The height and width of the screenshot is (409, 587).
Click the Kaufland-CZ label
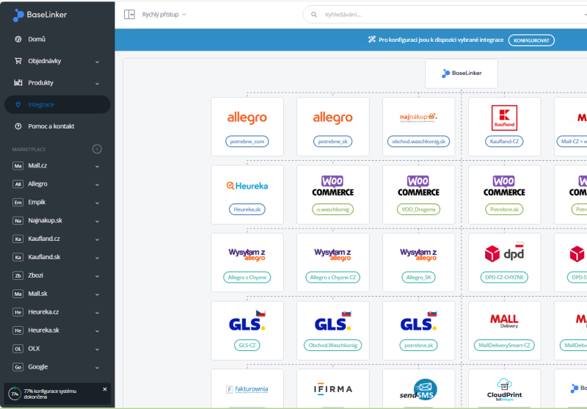[504, 142]
